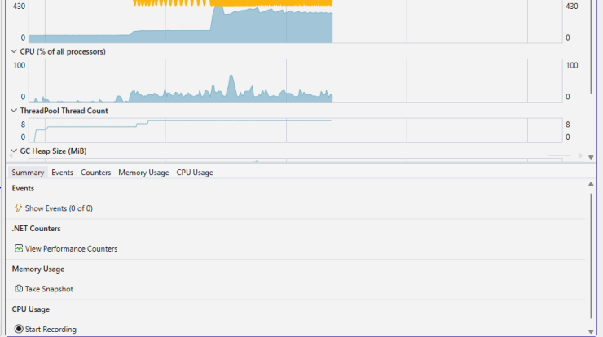Click the summary panel scroll-down arrow

[591, 332]
